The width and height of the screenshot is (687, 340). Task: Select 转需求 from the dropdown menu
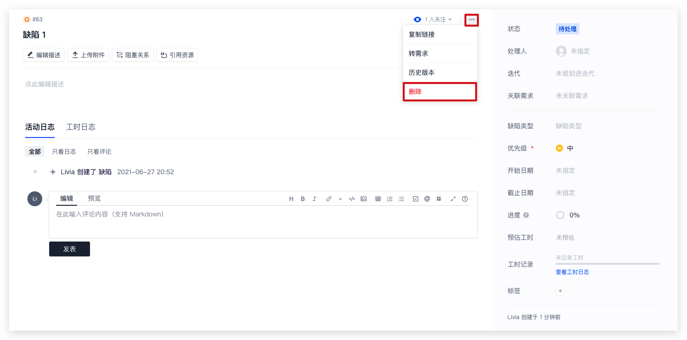(440, 53)
